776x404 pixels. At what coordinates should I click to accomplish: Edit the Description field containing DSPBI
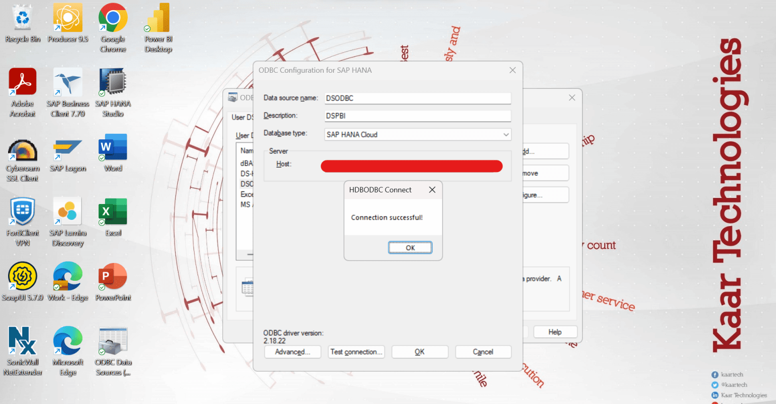coord(417,116)
